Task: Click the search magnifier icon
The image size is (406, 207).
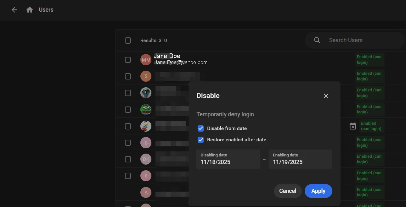Action: click(x=317, y=40)
